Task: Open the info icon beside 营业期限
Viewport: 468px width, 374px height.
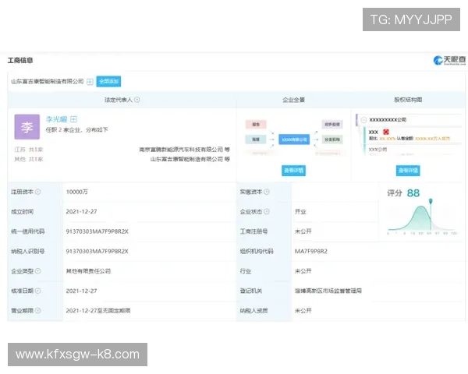Action: click(x=38, y=310)
